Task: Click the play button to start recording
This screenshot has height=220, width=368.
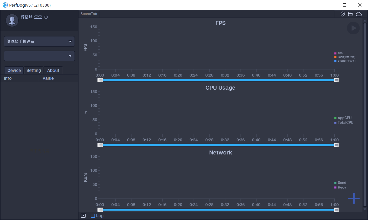Action: (353, 28)
